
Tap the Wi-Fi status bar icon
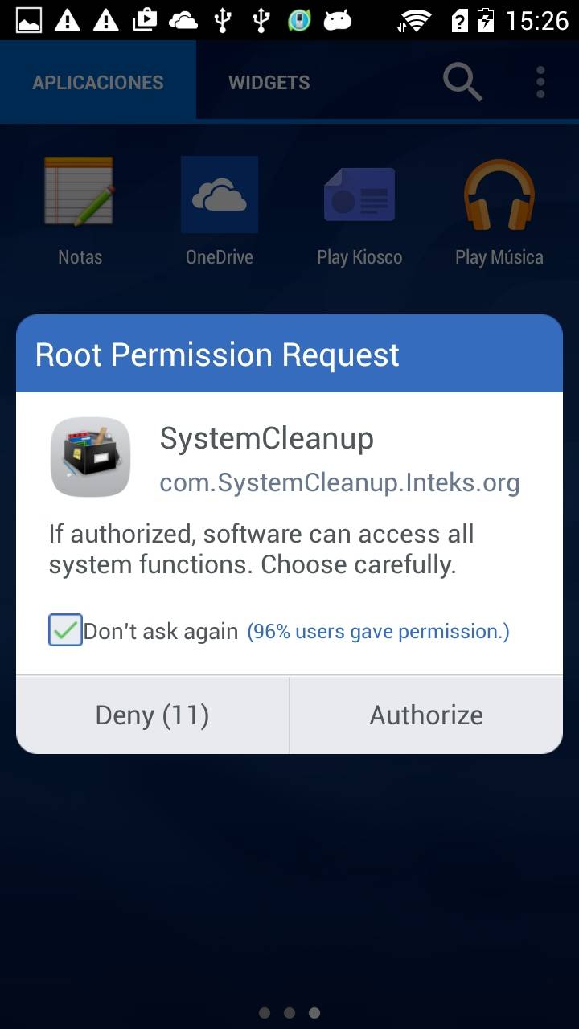(x=414, y=21)
